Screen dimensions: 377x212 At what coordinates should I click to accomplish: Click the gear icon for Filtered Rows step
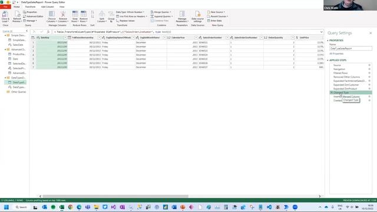pyautogui.click(x=369, y=73)
